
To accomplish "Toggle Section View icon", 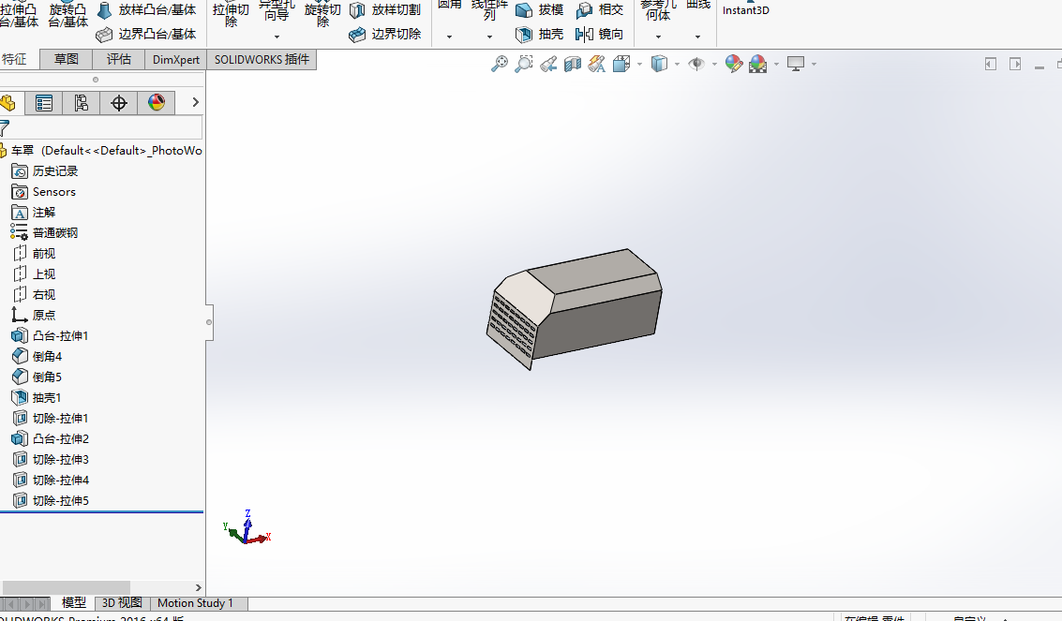I will coord(573,65).
